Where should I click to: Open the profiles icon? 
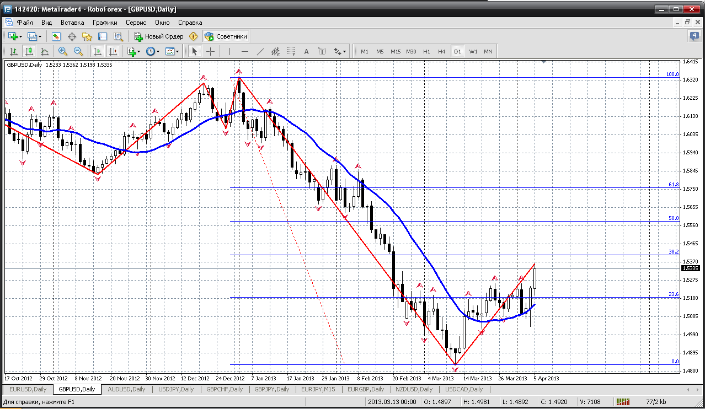[x=32, y=36]
